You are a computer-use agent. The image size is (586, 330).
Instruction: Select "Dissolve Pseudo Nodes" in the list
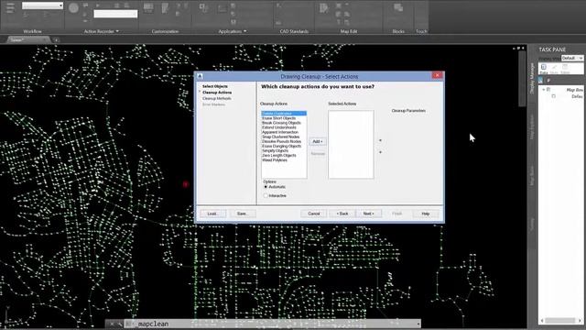(x=281, y=141)
